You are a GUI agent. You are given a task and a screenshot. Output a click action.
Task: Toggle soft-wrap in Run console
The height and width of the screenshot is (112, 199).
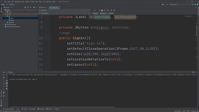click(x=7, y=81)
